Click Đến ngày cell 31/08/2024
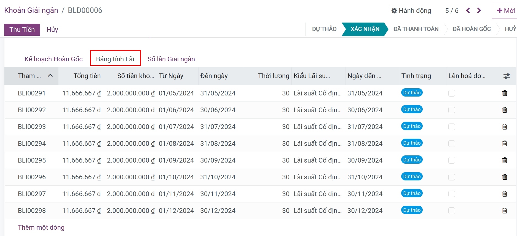517x236 pixels. [x=218, y=144]
